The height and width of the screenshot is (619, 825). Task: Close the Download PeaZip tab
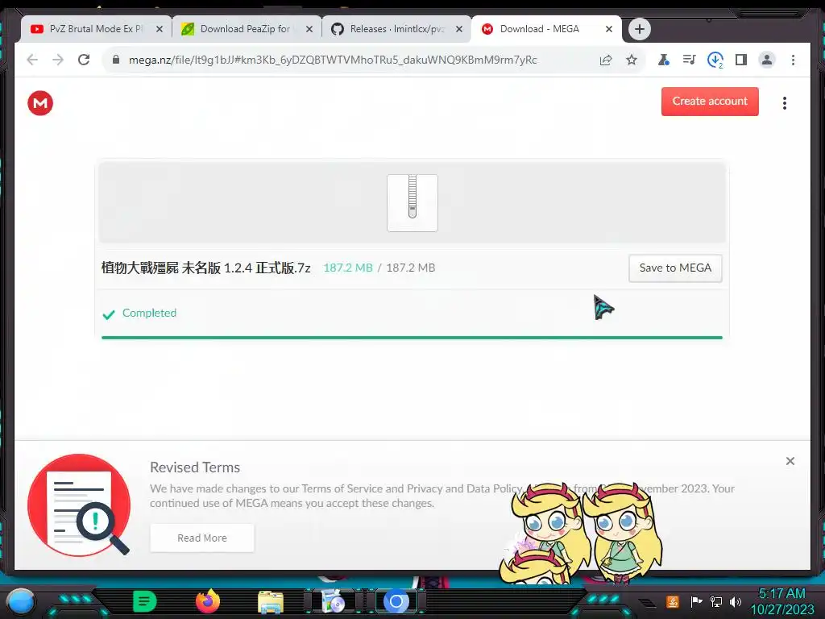click(309, 30)
